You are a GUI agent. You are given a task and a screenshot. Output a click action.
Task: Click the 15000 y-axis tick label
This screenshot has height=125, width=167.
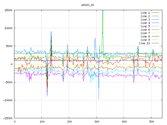[8, 10]
